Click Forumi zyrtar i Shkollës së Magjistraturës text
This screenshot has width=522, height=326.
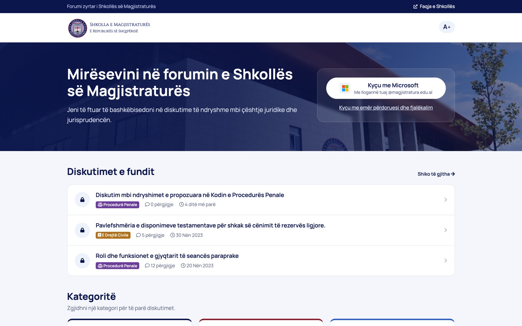[111, 7]
